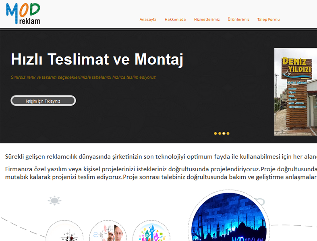317x241 pixels.
Task: Click the highlighted third slider dot
Action: 224,133
